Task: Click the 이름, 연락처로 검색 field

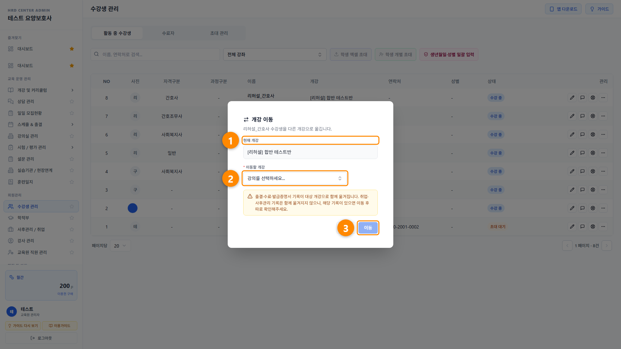Action: click(155, 54)
